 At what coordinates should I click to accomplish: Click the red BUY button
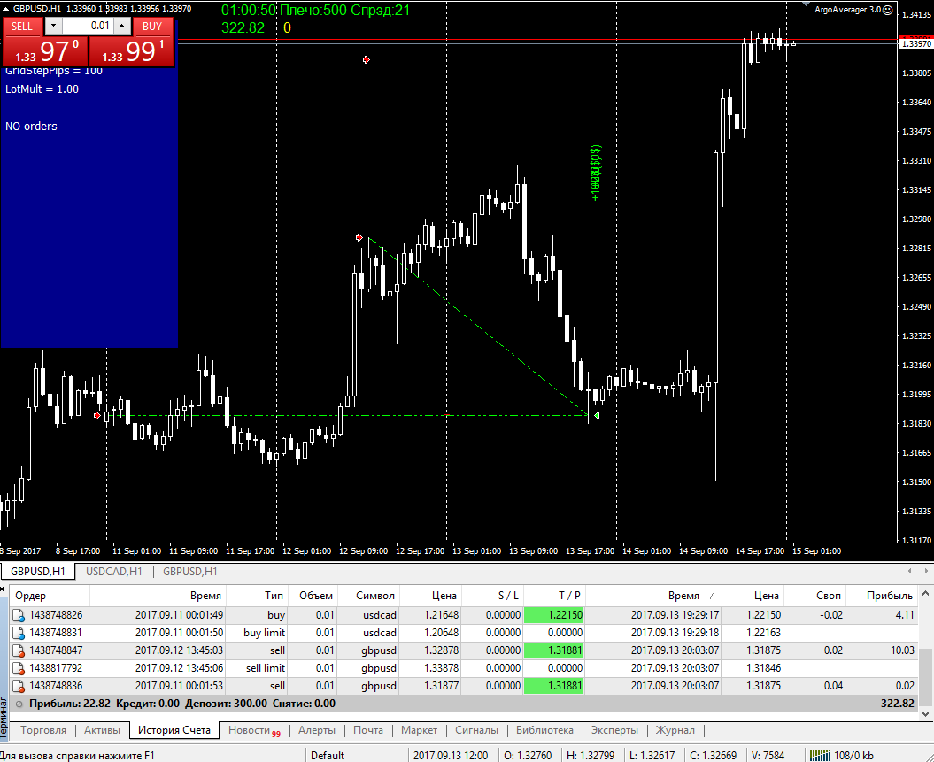point(152,26)
